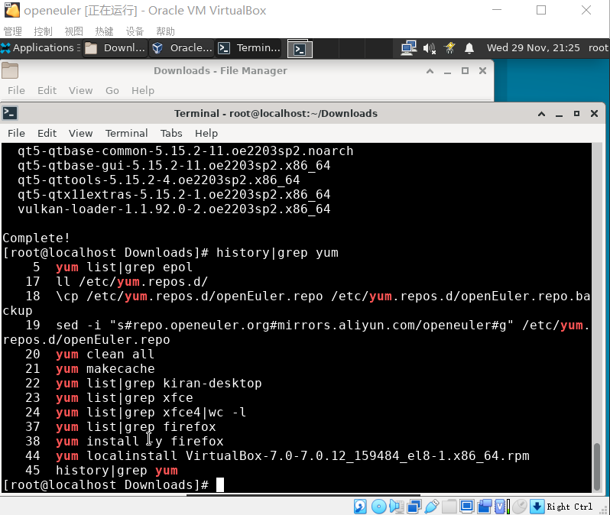Switch to the Oracle taskbar window button
The height and width of the screenshot is (515, 610).
(181, 47)
